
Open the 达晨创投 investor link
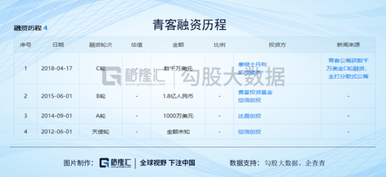[249, 116]
